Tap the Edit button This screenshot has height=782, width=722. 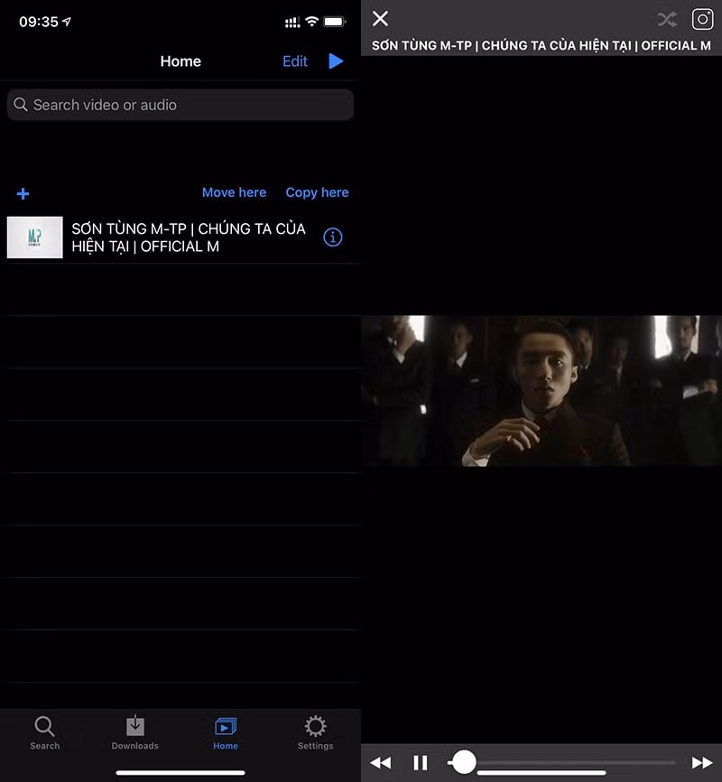[295, 61]
